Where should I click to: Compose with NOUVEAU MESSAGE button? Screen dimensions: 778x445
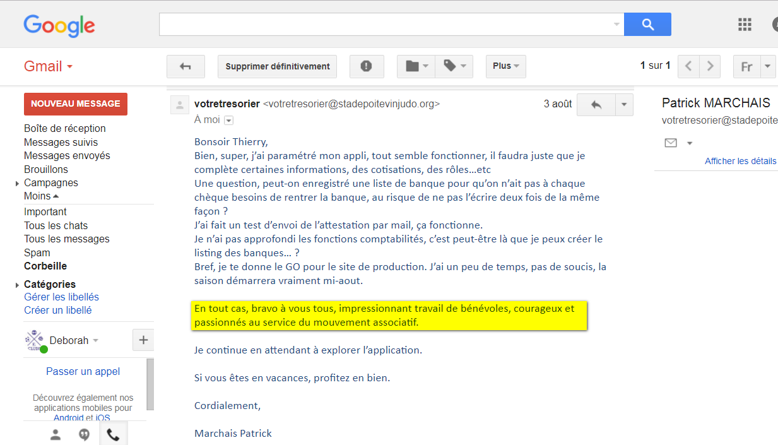pyautogui.click(x=76, y=104)
